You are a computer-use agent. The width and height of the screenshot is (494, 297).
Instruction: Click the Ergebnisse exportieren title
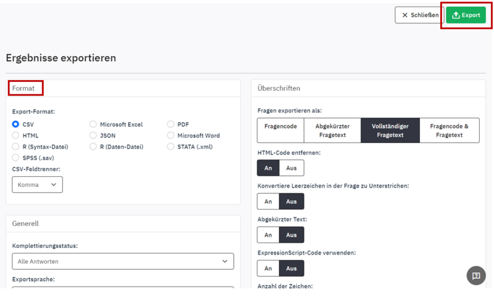pos(61,58)
